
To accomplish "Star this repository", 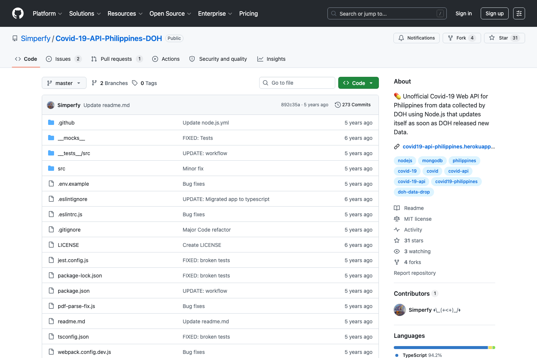I will pyautogui.click(x=504, y=38).
